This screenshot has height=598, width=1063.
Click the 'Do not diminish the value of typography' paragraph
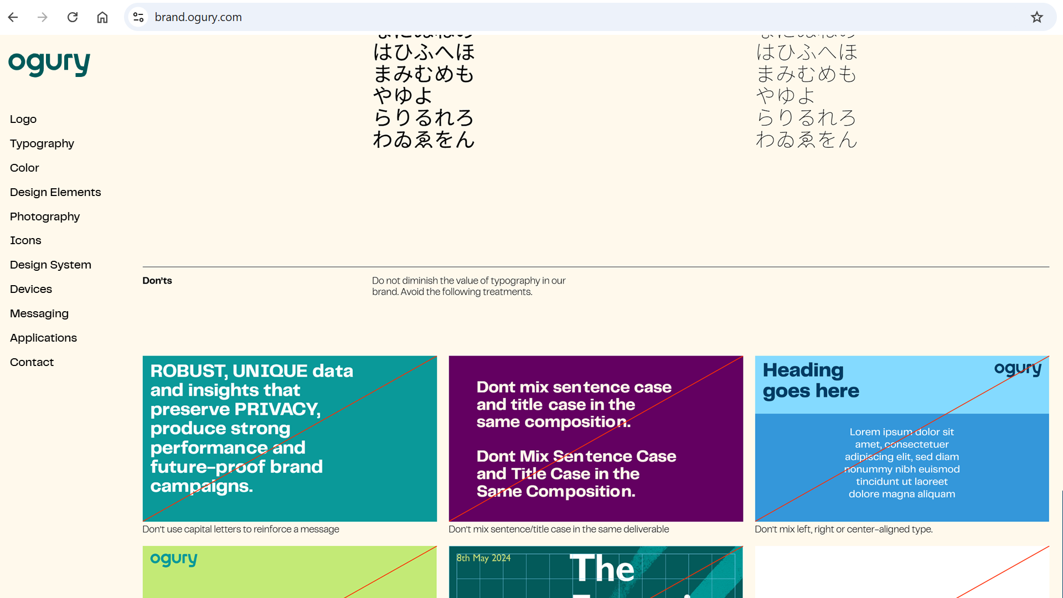468,286
